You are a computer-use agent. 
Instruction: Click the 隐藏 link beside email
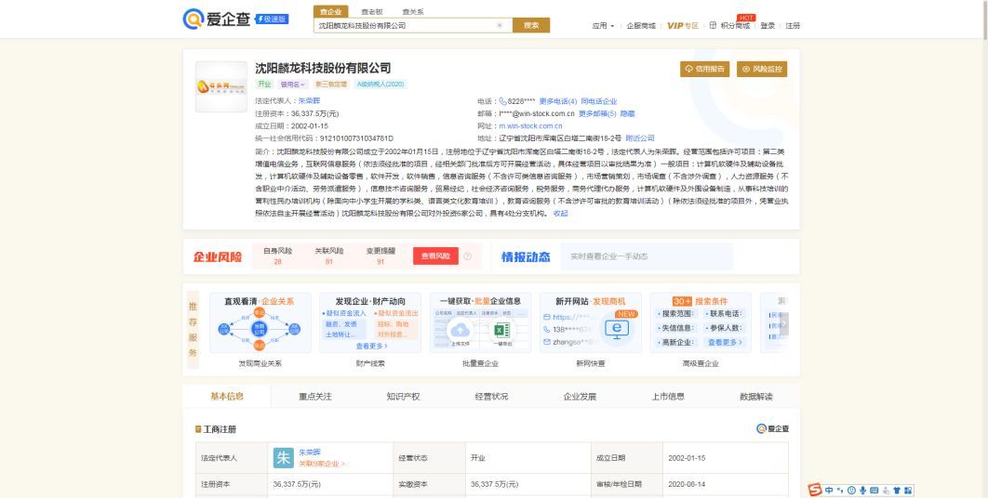pyautogui.click(x=628, y=114)
